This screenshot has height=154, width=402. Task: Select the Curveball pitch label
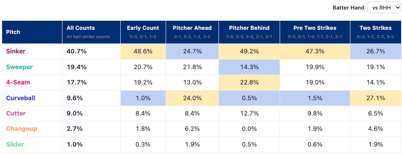20,98
